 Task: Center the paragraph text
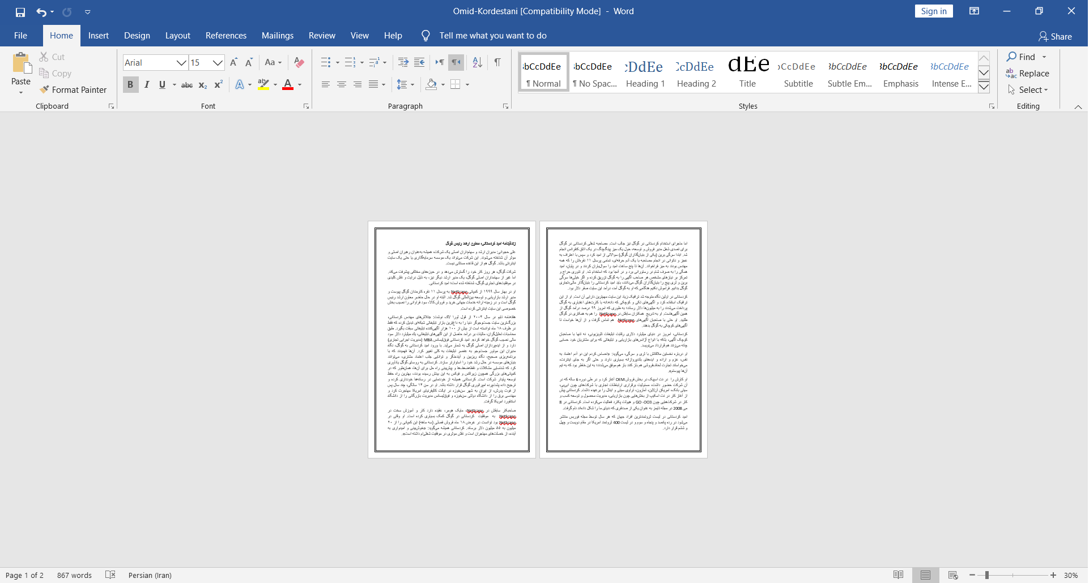(342, 84)
